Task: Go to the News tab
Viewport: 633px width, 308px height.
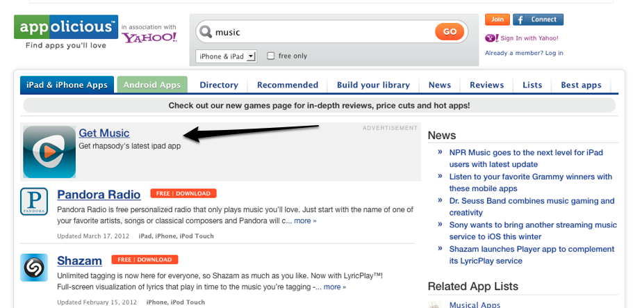Action: [440, 85]
